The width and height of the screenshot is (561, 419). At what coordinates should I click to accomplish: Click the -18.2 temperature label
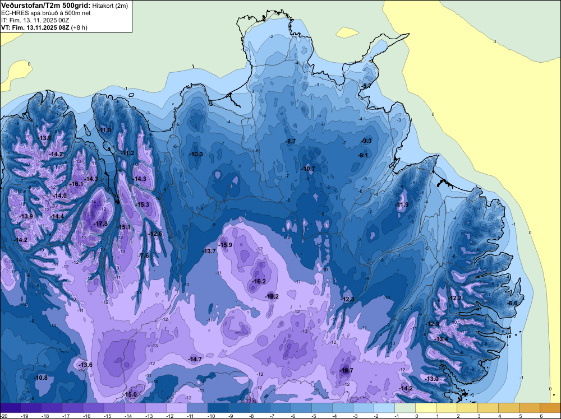point(272,296)
